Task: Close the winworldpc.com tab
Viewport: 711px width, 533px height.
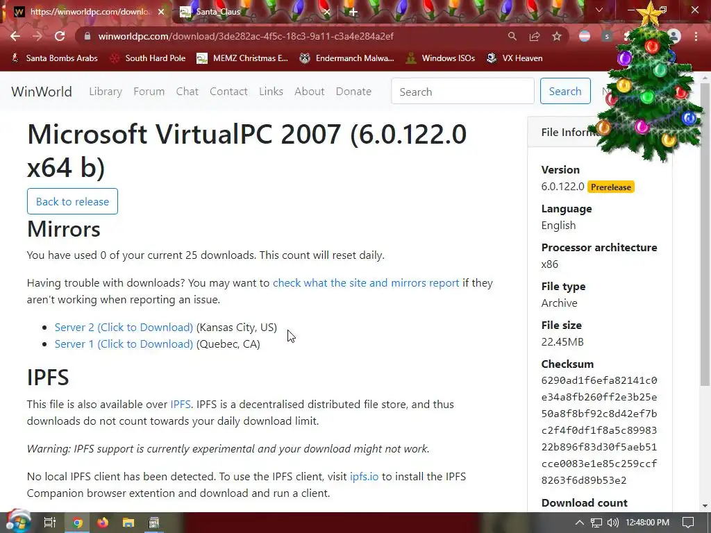Action: [x=160, y=12]
